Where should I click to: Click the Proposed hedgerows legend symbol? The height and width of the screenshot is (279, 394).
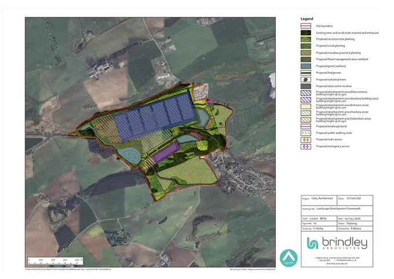[x=305, y=73]
